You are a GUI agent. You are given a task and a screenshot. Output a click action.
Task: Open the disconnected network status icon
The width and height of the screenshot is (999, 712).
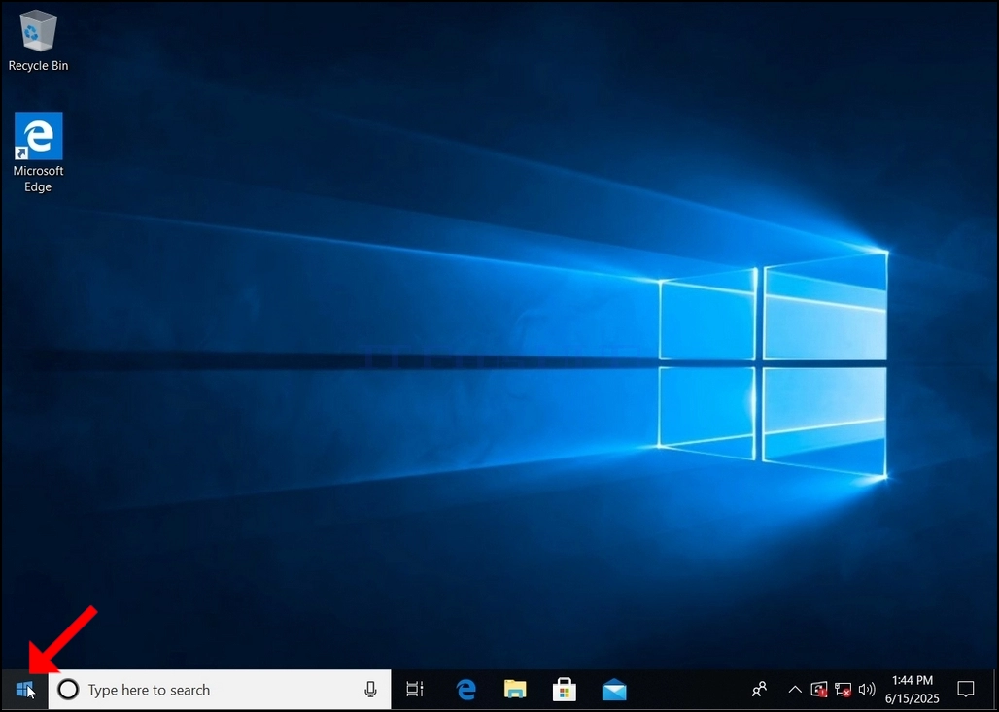pyautogui.click(x=843, y=690)
